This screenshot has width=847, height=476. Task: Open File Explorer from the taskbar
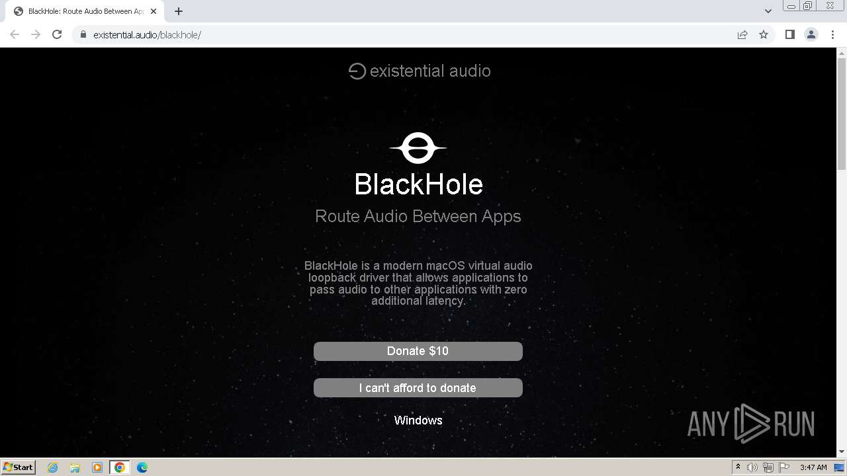(75, 467)
